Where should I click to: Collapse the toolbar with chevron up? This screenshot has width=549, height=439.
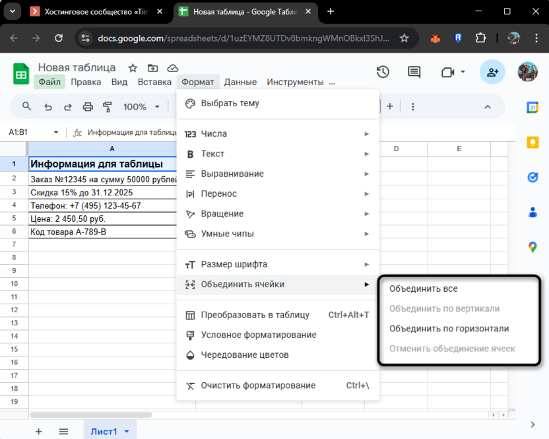(488, 107)
